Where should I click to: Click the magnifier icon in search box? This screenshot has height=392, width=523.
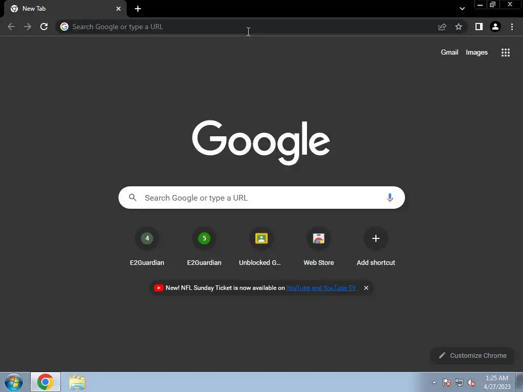point(133,198)
